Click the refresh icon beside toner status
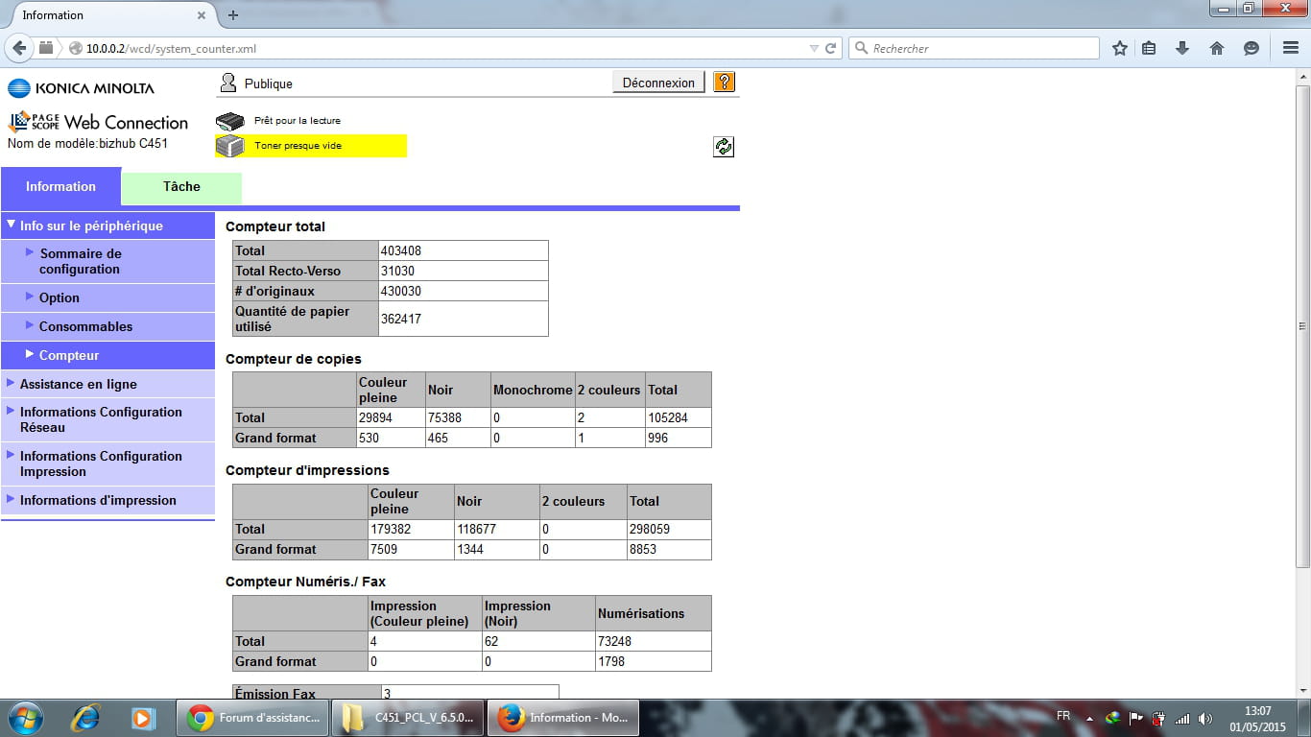The height and width of the screenshot is (737, 1311). click(724, 147)
